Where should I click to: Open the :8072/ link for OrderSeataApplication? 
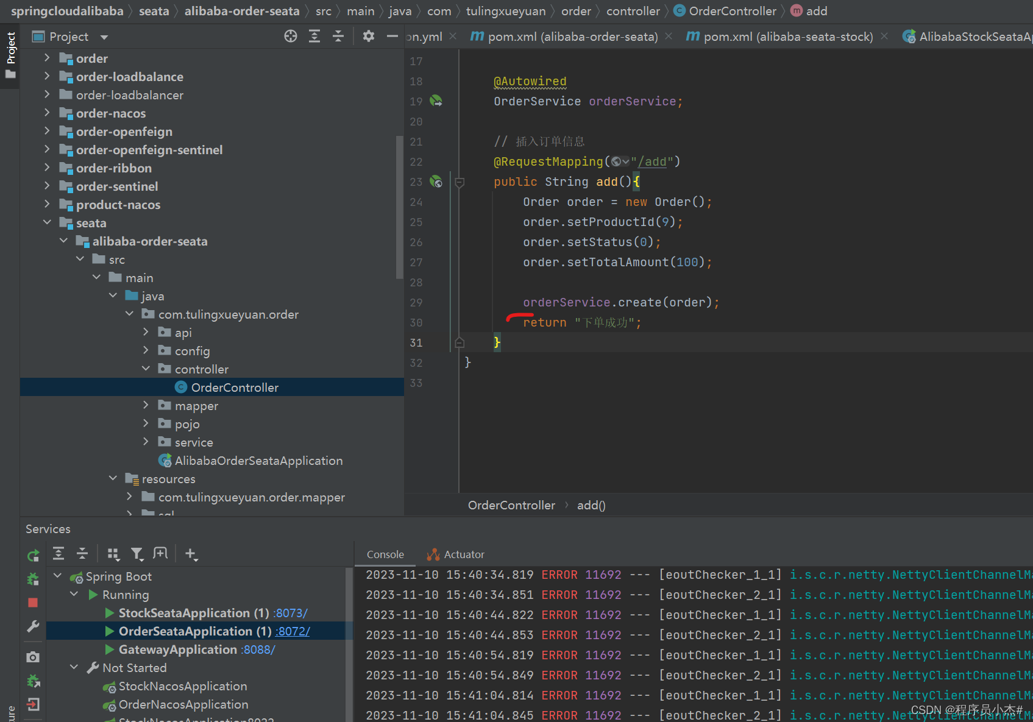click(x=293, y=631)
